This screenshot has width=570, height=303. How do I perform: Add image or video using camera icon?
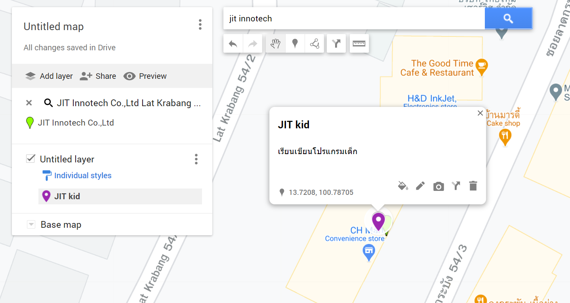(x=438, y=186)
